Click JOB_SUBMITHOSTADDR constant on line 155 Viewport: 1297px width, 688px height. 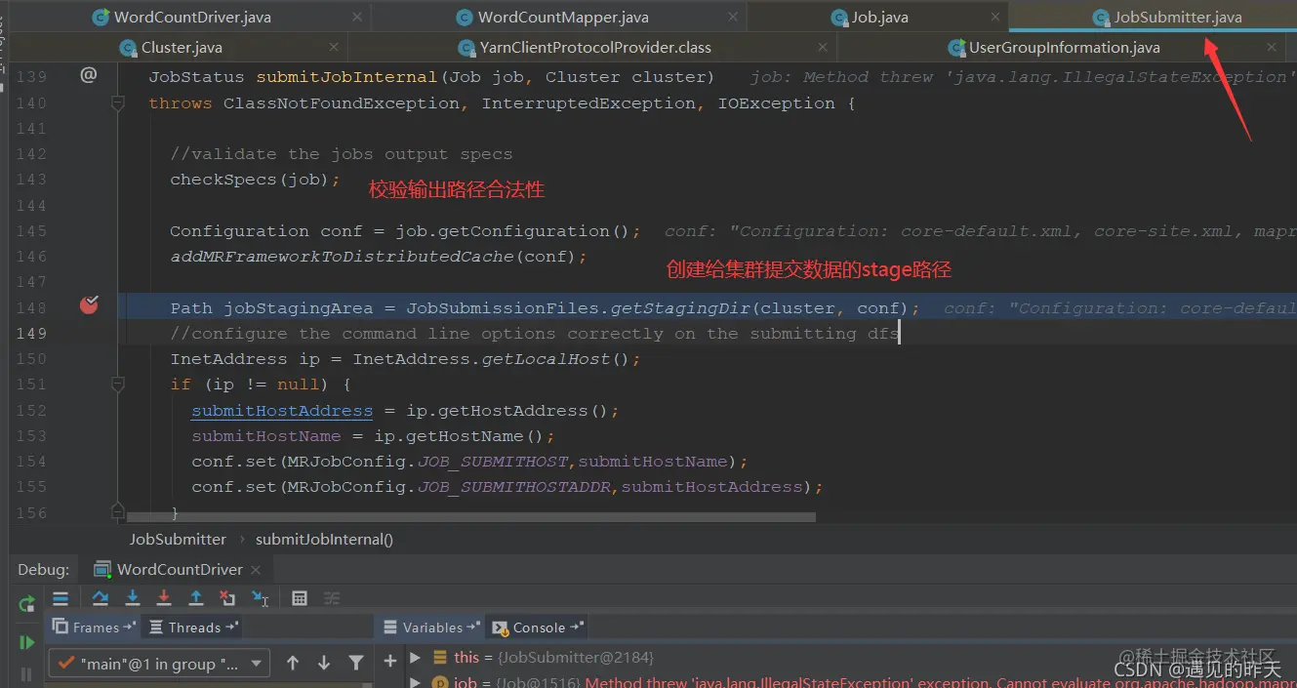(515, 487)
